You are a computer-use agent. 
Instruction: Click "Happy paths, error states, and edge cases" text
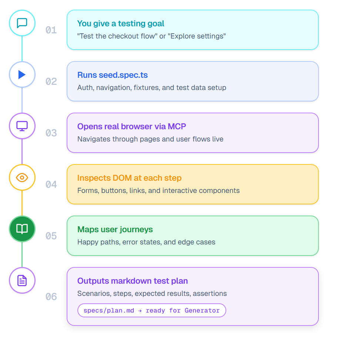(x=146, y=242)
